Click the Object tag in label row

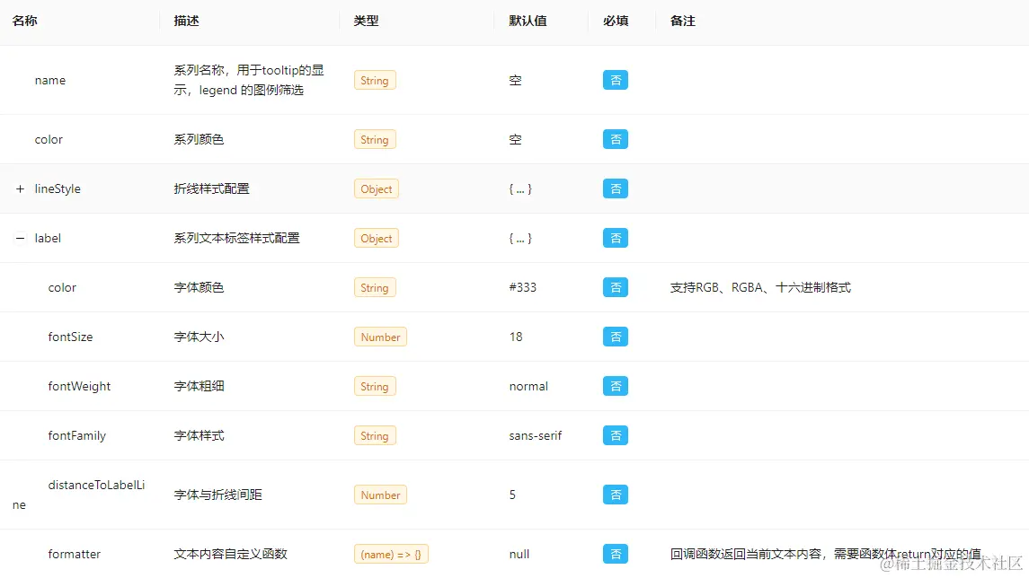(x=376, y=239)
